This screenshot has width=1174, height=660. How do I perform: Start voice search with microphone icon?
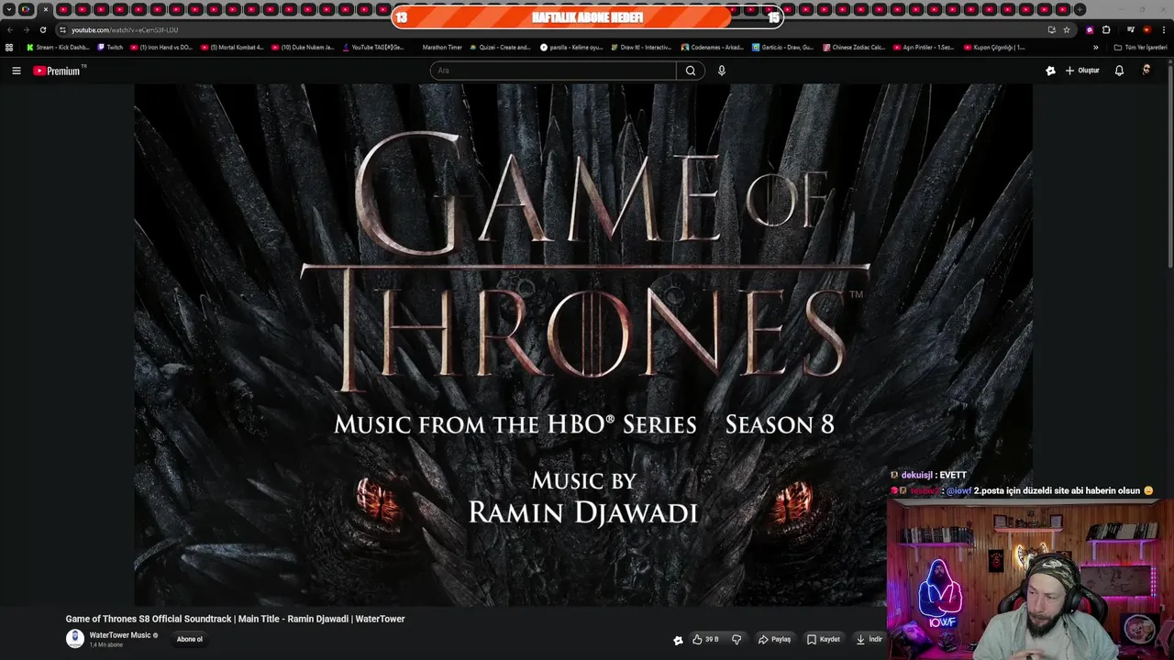(722, 71)
